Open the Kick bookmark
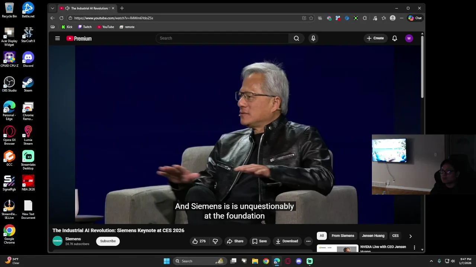This screenshot has height=267, width=476. pos(67,27)
